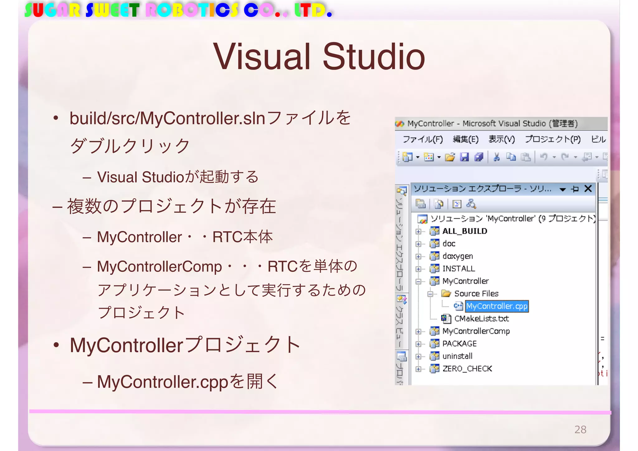Select the ZERO_CHECK project label

pyautogui.click(x=467, y=369)
